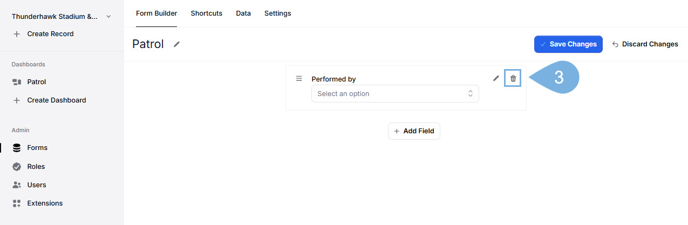The height and width of the screenshot is (225, 688).
Task: Switch to the Shortcuts tab
Action: 206,13
